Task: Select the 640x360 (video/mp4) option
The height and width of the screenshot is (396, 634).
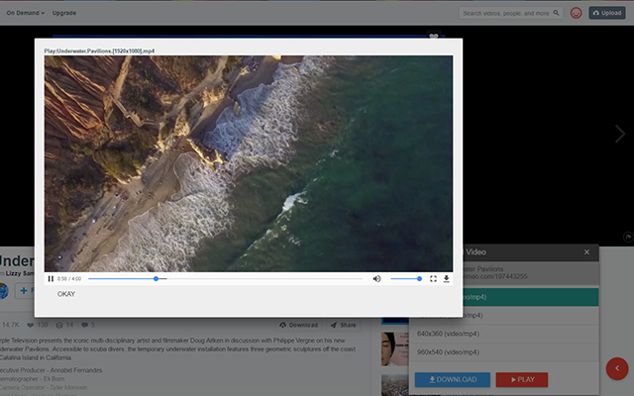Action: coord(504,334)
